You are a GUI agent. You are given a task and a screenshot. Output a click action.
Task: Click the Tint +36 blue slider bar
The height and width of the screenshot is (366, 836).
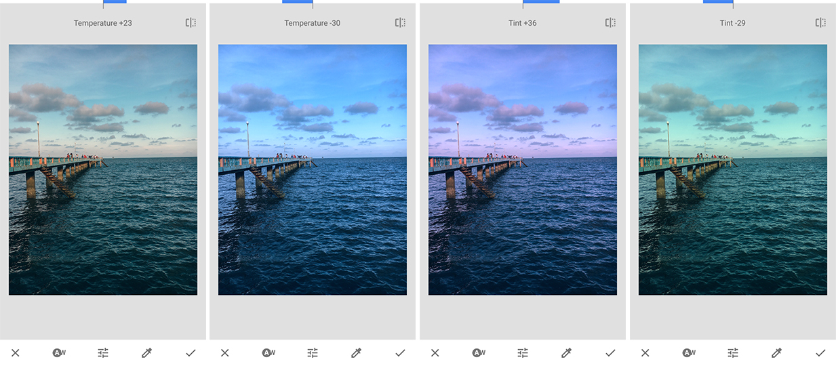541,2
